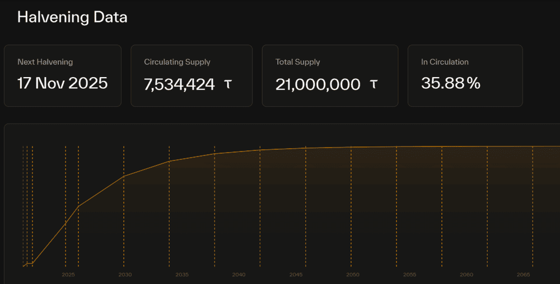Click the 2065 x-axis label

523,275
